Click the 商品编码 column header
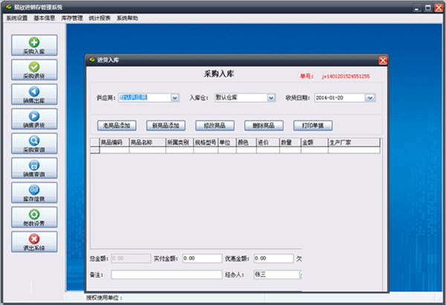Screen dimensions: 446x305 tap(114, 142)
